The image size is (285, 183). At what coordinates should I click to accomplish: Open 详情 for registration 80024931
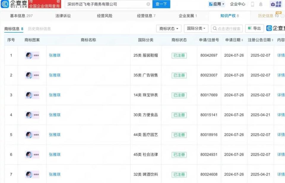[281, 155]
